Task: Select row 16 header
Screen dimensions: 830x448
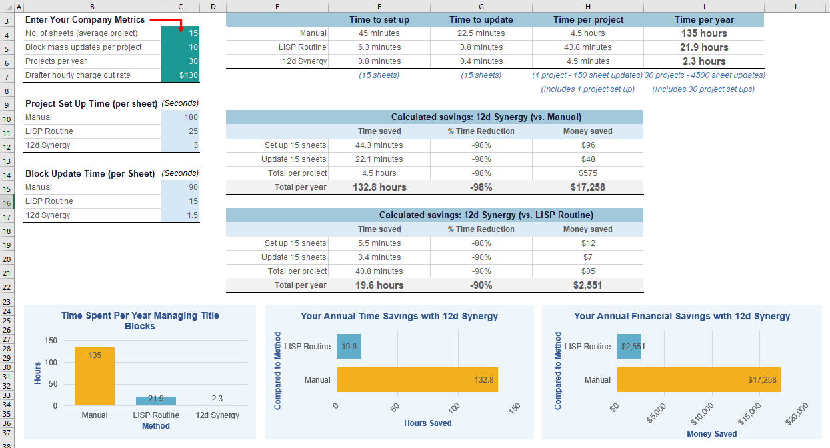Action: (x=5, y=203)
